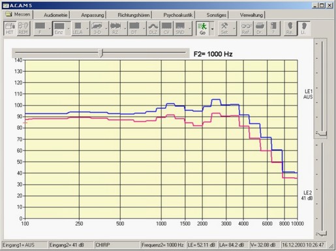Viewport: 336px width, 251px height.
Task: Toggle the Re. right ear button
Action: coord(290,29)
